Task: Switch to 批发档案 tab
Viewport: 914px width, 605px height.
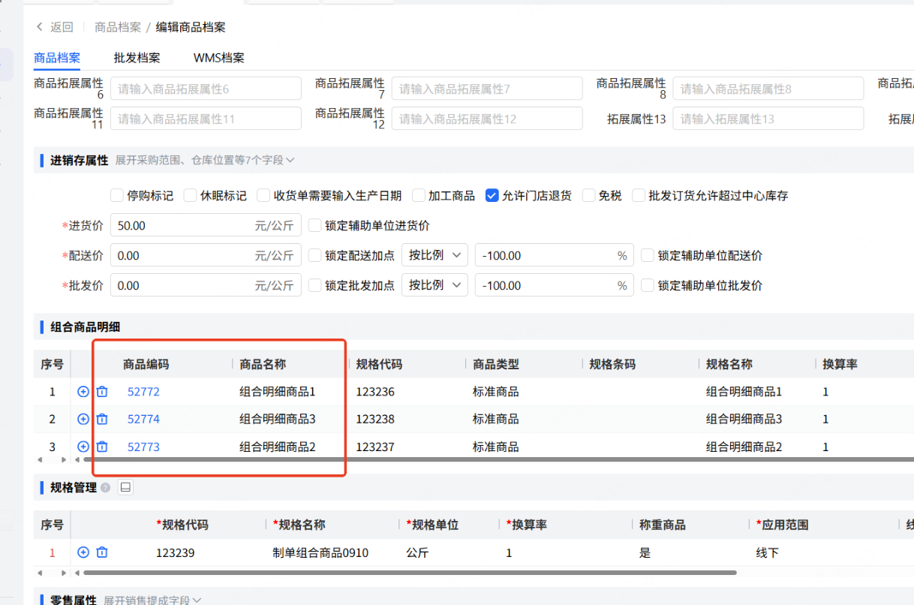Action: (137, 58)
